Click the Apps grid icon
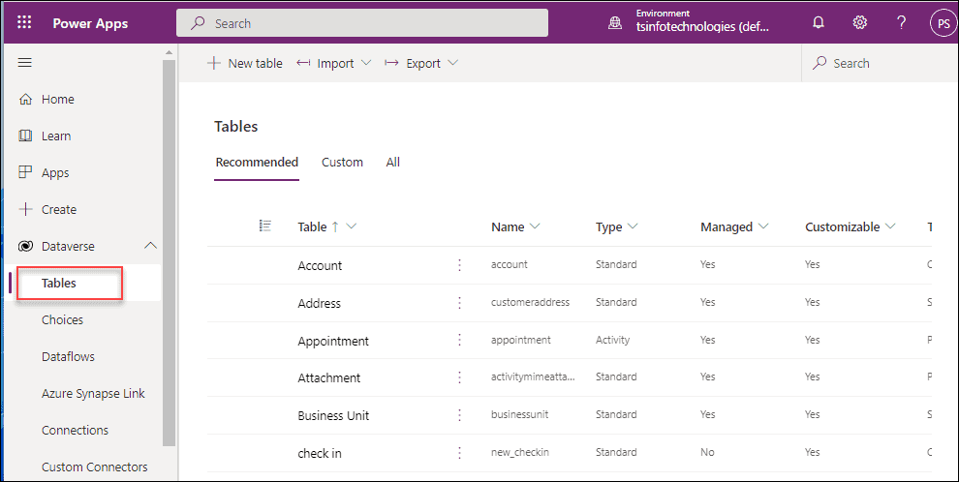This screenshot has width=959, height=482. click(x=26, y=172)
